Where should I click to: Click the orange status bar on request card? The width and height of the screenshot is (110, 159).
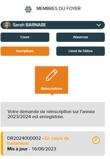point(2,144)
